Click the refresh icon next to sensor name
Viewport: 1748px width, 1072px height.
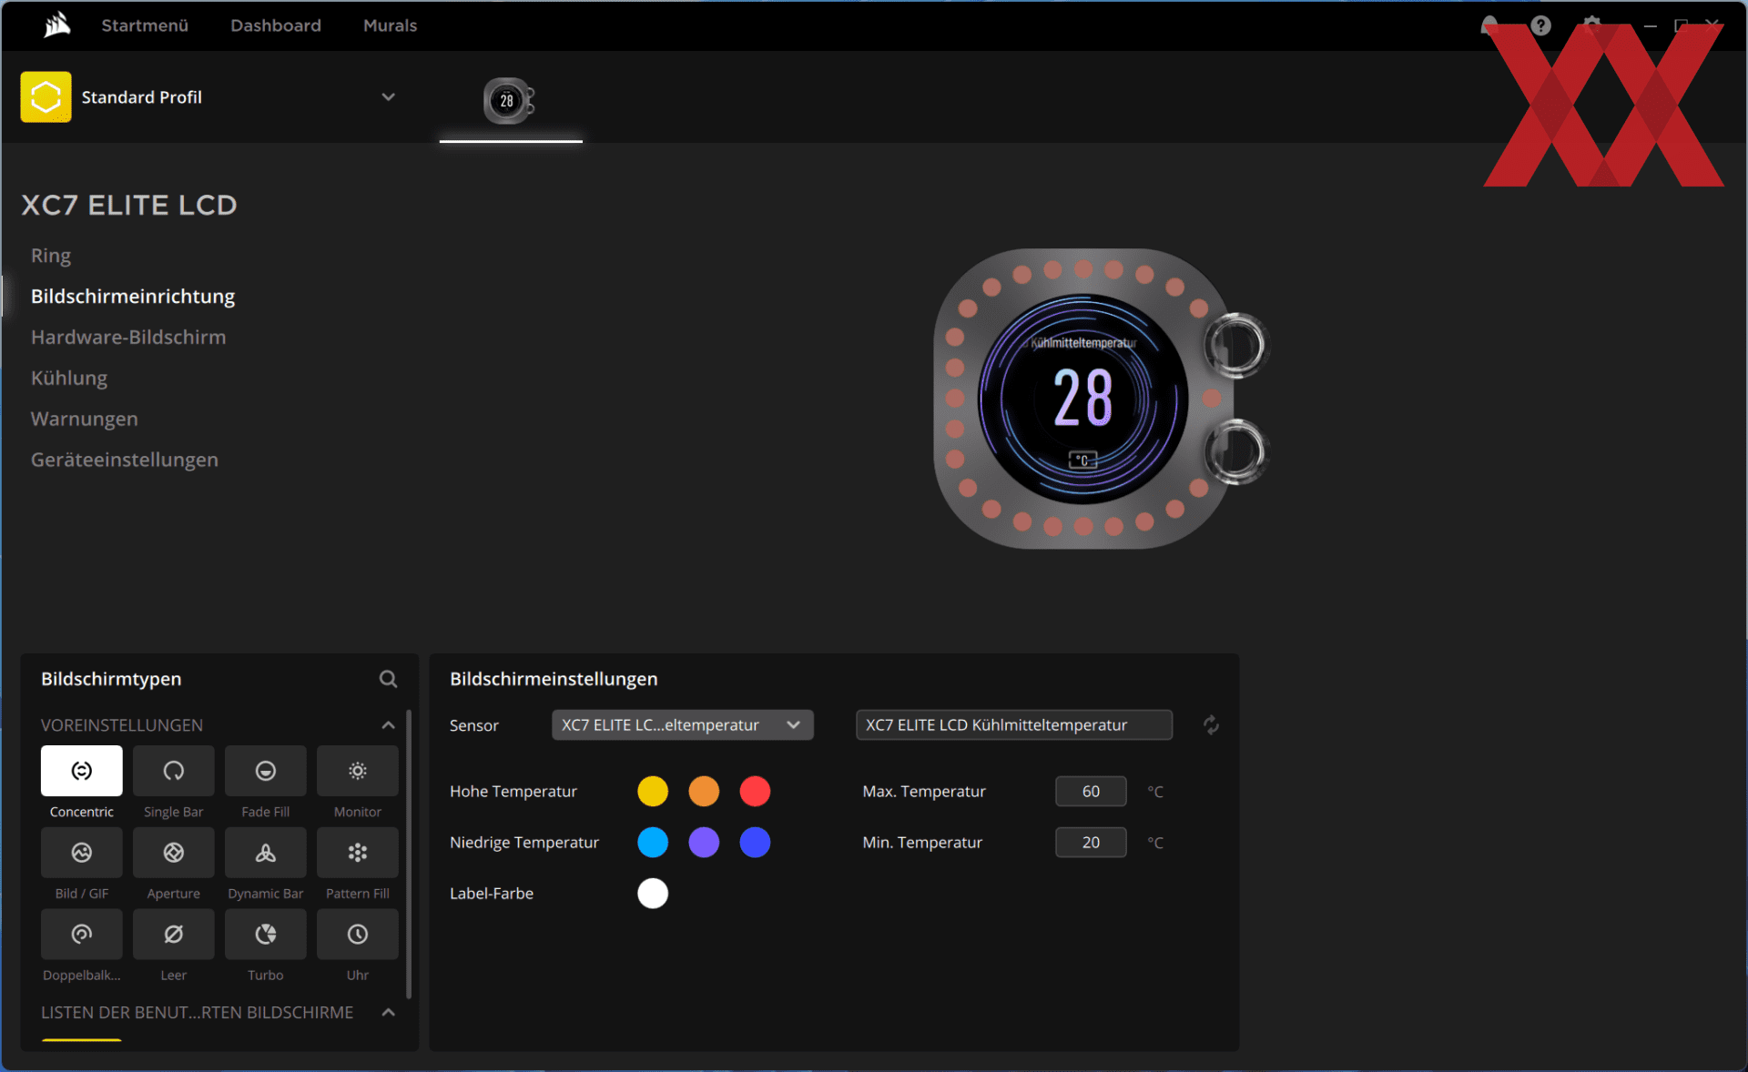pyautogui.click(x=1211, y=725)
